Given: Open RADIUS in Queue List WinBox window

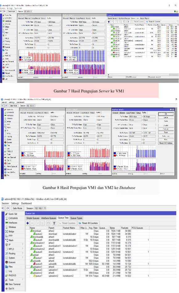Looking at the screenshot, I should 11,275.
